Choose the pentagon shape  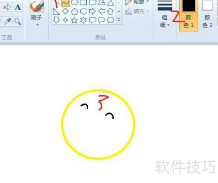click(75, 12)
